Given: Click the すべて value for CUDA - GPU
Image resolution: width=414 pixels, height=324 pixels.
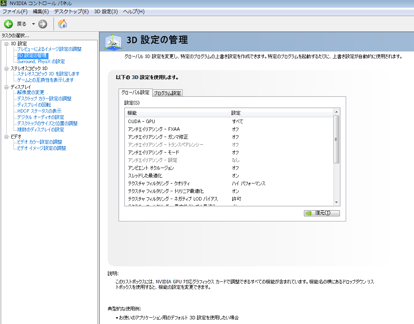Looking at the screenshot, I should 238,122.
